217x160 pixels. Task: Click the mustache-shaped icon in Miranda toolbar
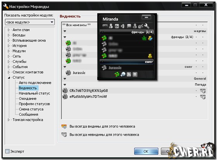click(105, 26)
